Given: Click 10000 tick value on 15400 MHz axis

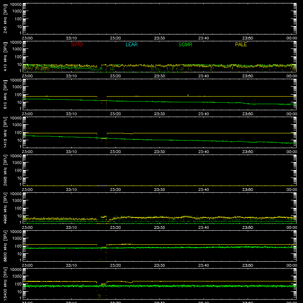Looking at the screenshot, I should 16,270.
